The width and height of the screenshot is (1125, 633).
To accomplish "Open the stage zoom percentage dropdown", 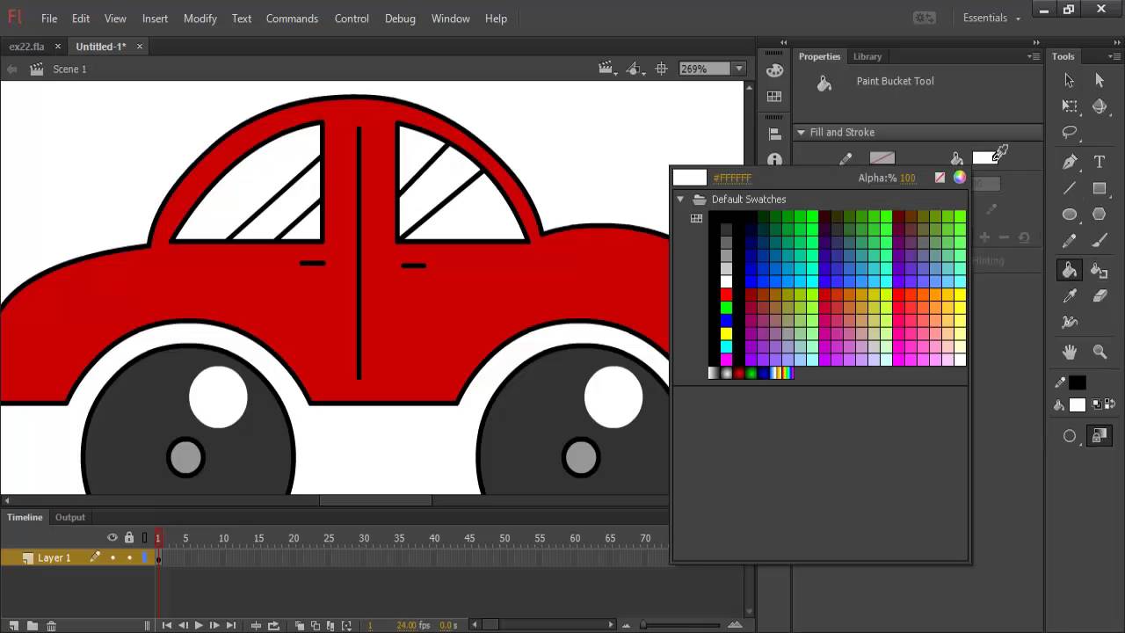I will pos(739,69).
